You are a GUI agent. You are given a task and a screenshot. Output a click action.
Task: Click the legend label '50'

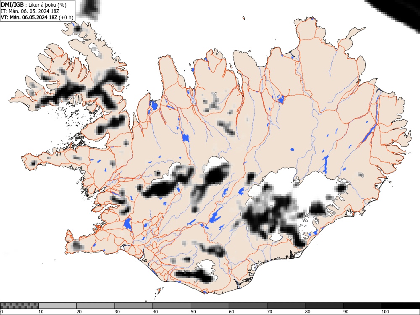193,312
